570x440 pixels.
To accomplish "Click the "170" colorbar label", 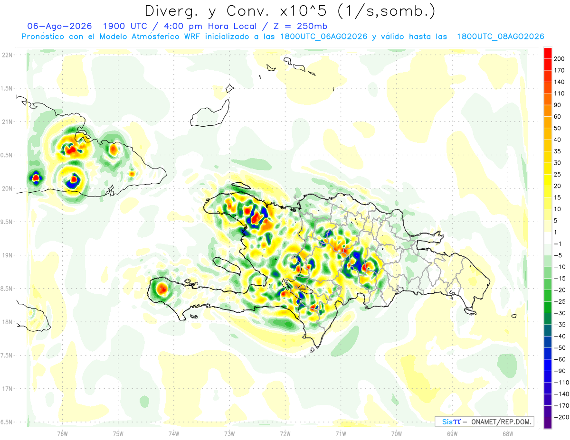I will click(x=559, y=71).
